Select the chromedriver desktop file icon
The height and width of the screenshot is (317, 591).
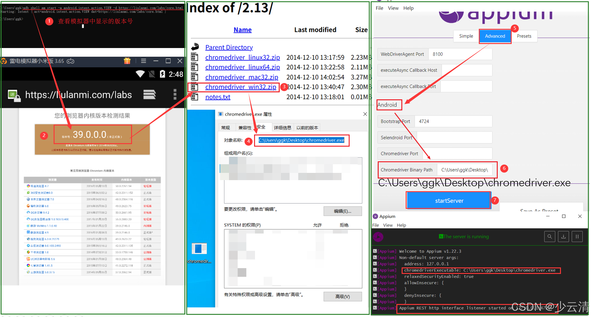(199, 253)
